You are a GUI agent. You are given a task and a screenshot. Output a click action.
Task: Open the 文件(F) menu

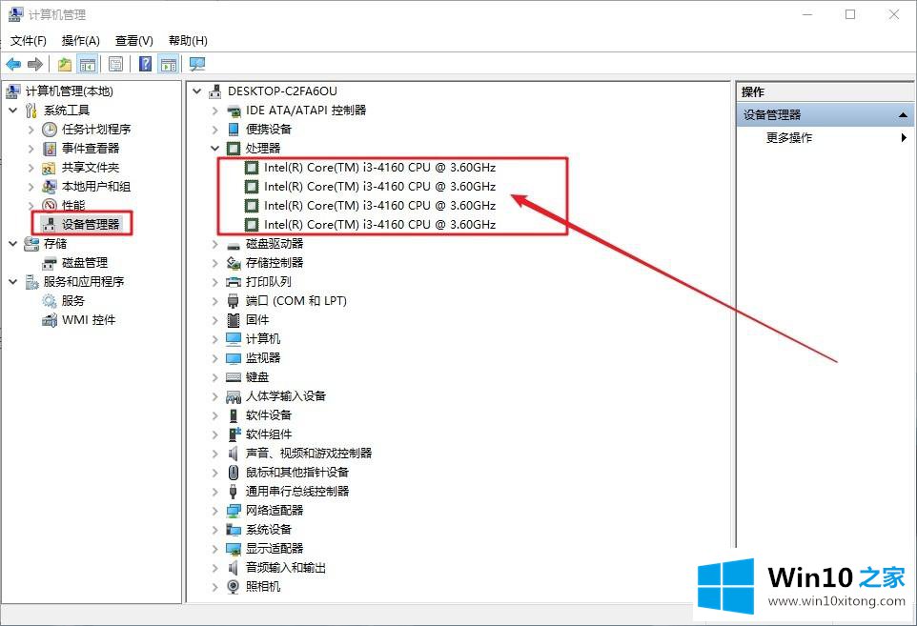pos(28,40)
